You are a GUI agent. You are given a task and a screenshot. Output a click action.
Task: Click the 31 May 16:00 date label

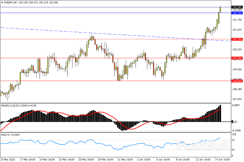pos(125,159)
